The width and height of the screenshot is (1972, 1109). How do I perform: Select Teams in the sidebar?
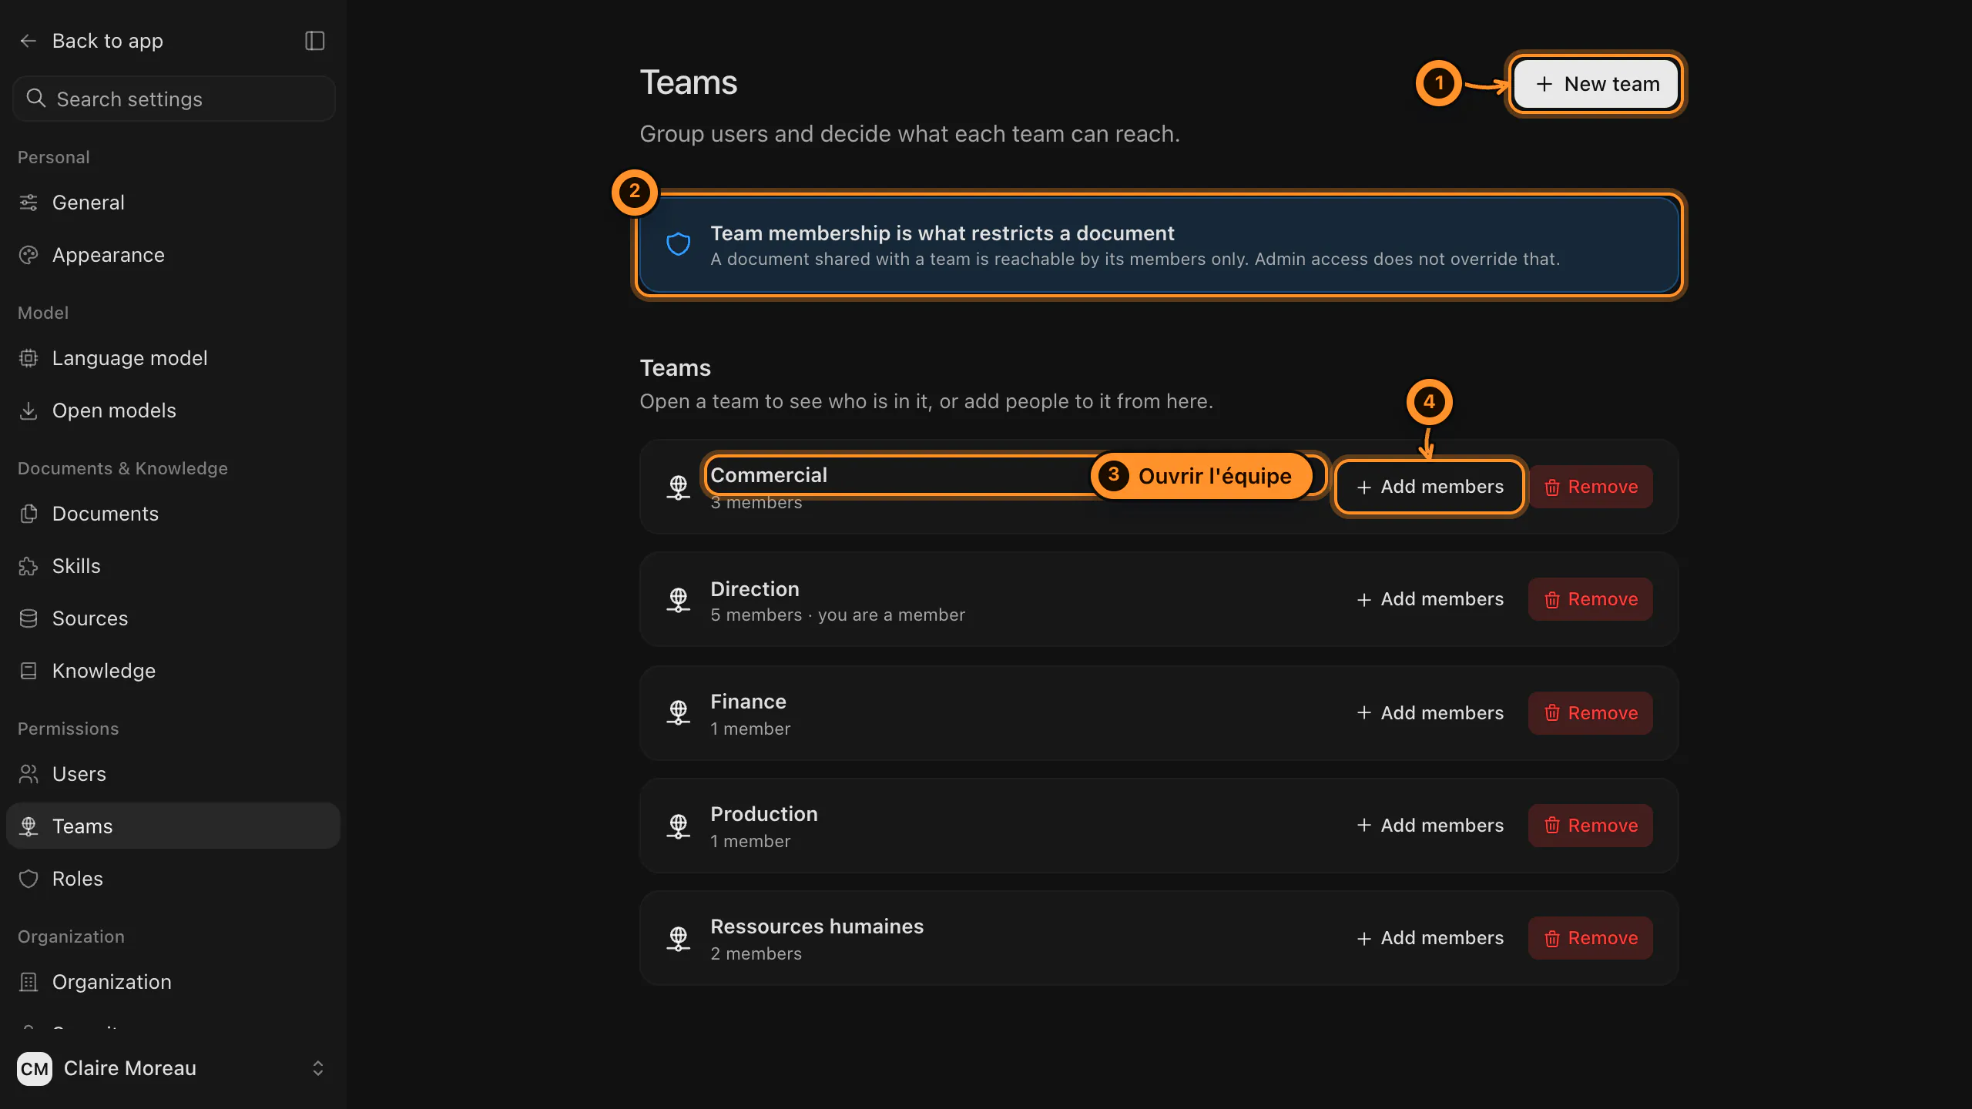pyautogui.click(x=173, y=826)
